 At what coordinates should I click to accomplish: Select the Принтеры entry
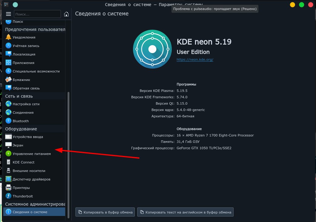[x=34, y=187]
